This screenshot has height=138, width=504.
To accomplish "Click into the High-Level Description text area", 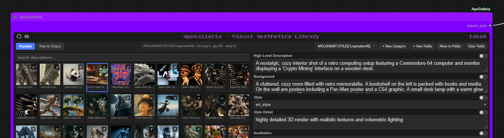I will (371, 66).
